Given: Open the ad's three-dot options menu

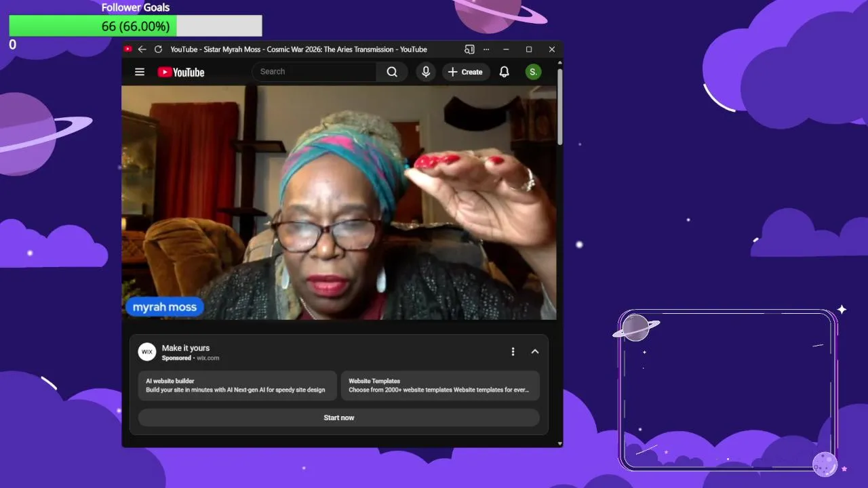Looking at the screenshot, I should (513, 351).
